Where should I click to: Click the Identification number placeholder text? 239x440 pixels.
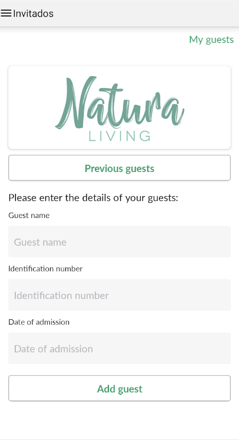pos(61,295)
